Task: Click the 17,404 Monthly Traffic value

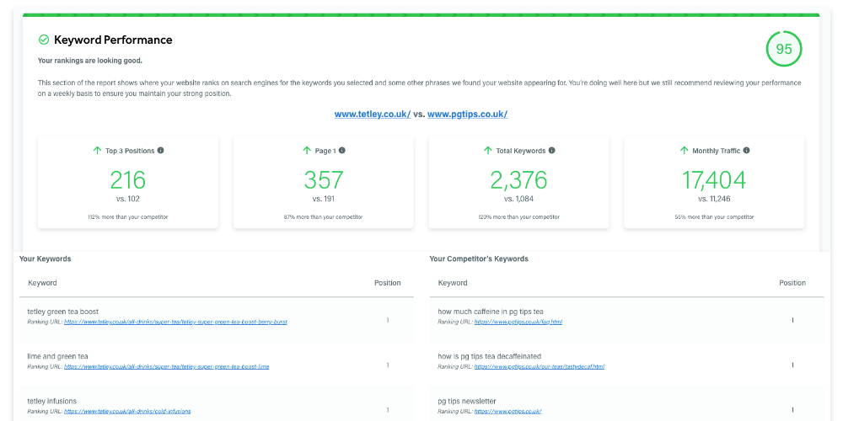Action: (714, 180)
